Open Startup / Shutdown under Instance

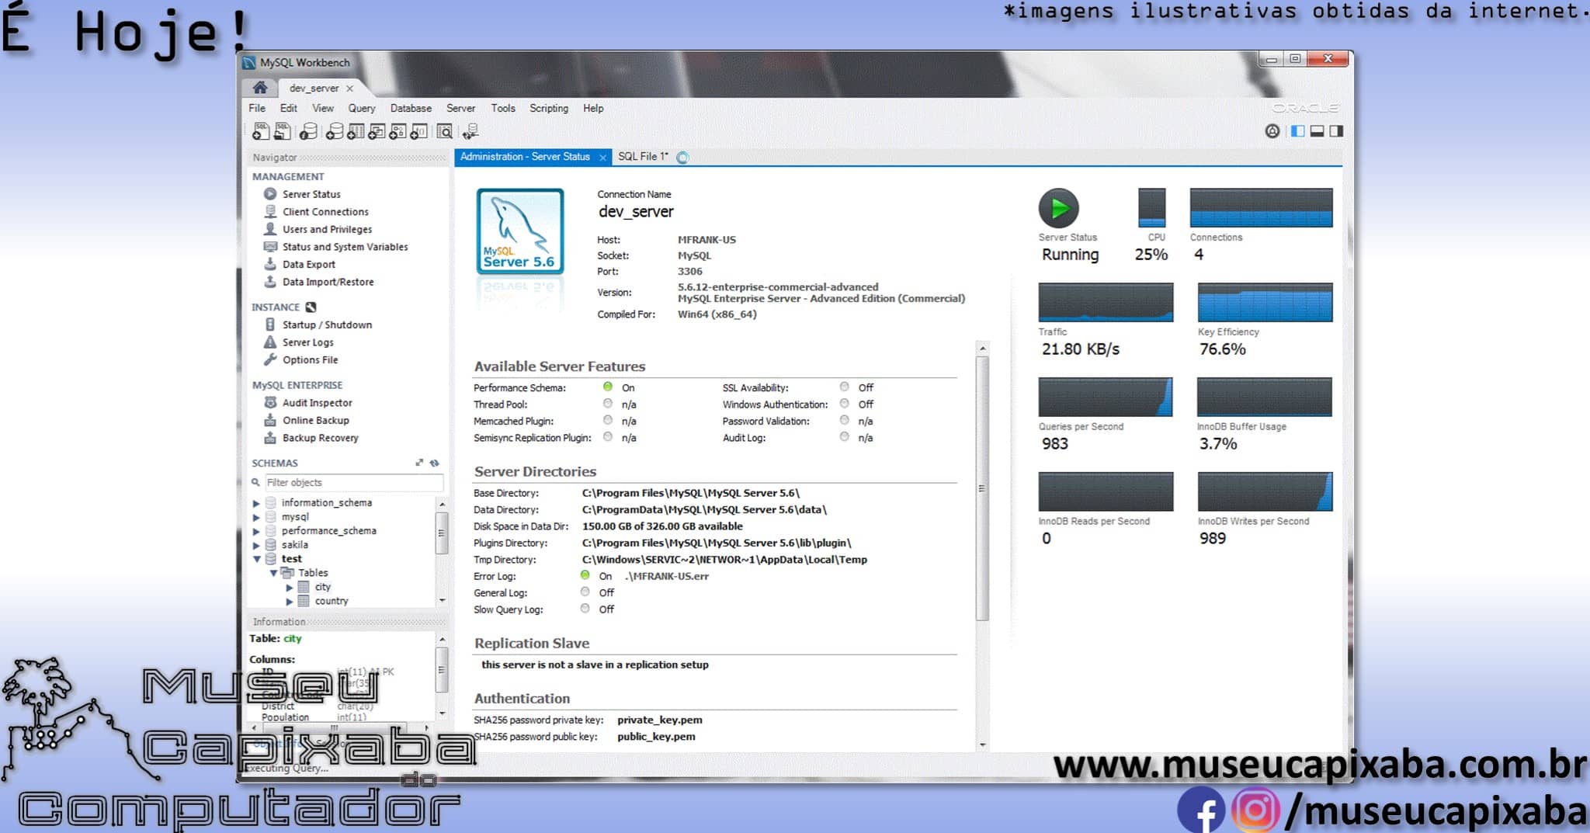point(326,325)
